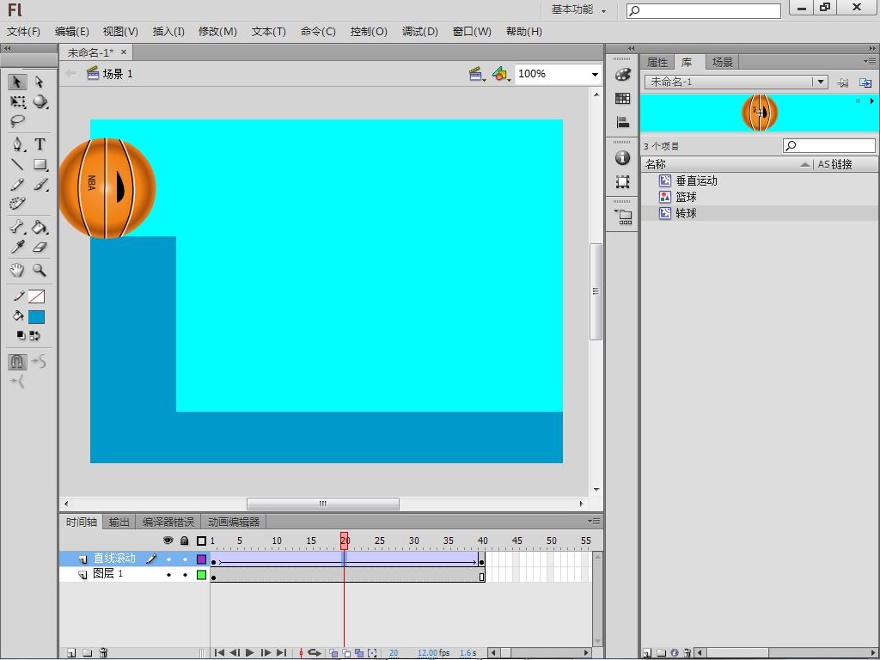Toggle lock dot of 图层 1
Viewport: 880px width, 660px height.
[x=185, y=575]
